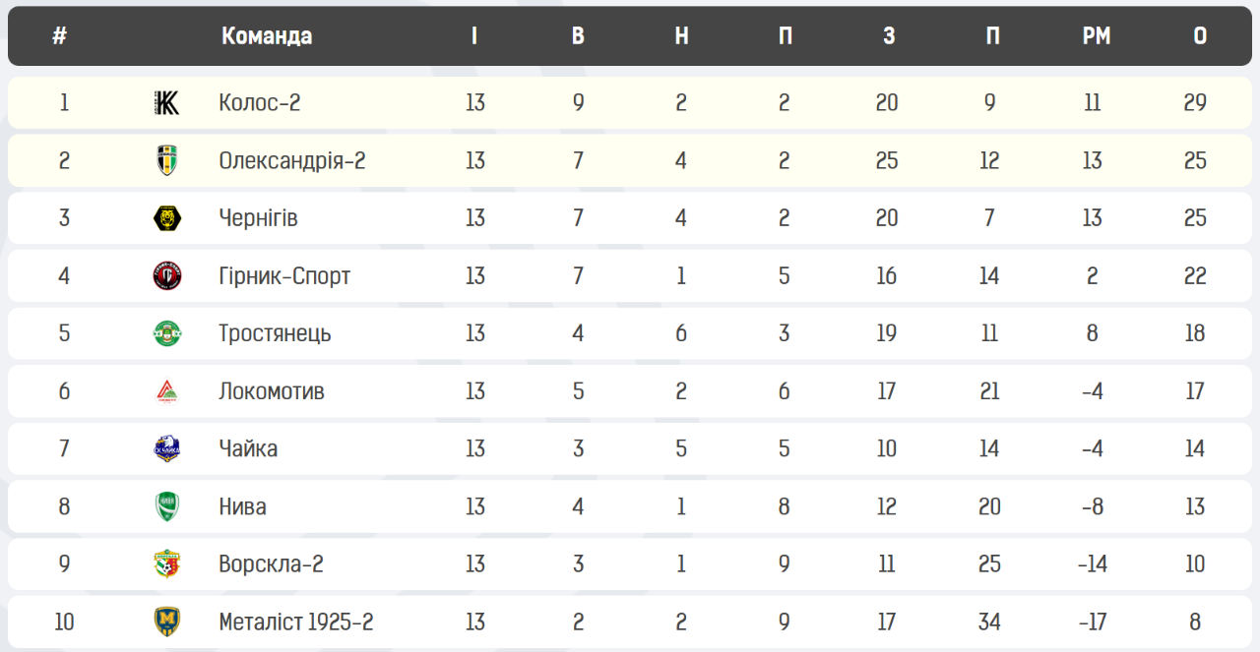The height and width of the screenshot is (652, 1260).
Task: Click the Гірник-Спорт team name
Action: click(284, 276)
